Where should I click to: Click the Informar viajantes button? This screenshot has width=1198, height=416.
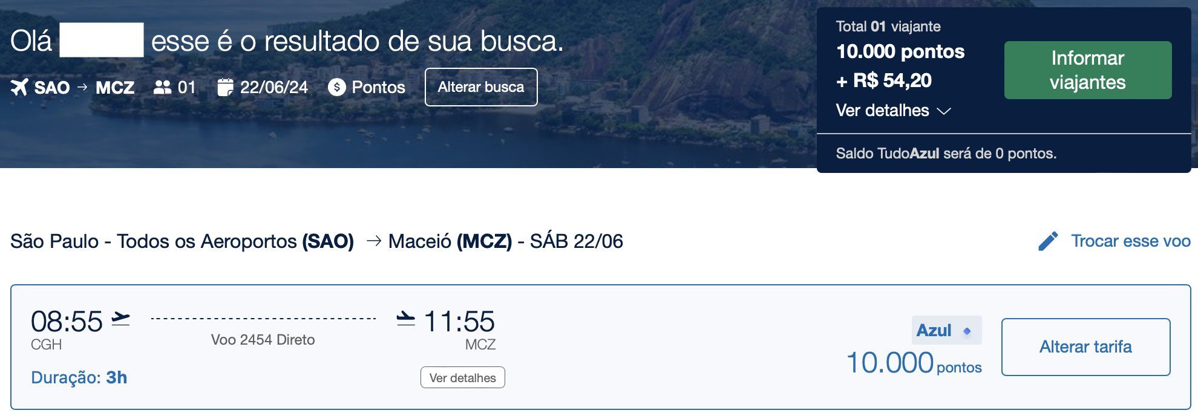click(x=1088, y=70)
